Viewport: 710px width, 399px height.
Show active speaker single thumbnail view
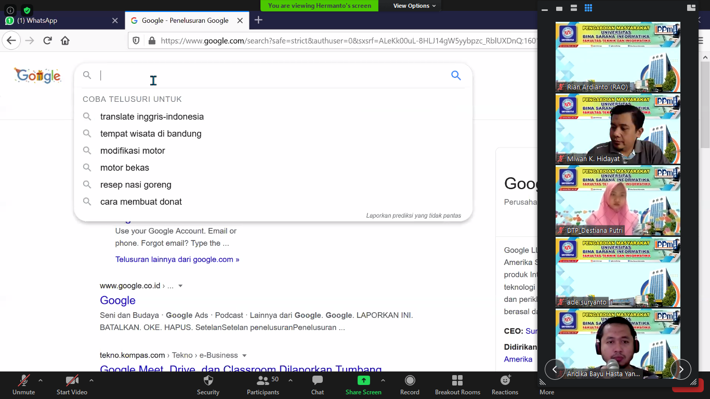pyautogui.click(x=559, y=8)
